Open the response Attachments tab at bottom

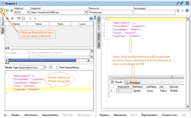121,115
